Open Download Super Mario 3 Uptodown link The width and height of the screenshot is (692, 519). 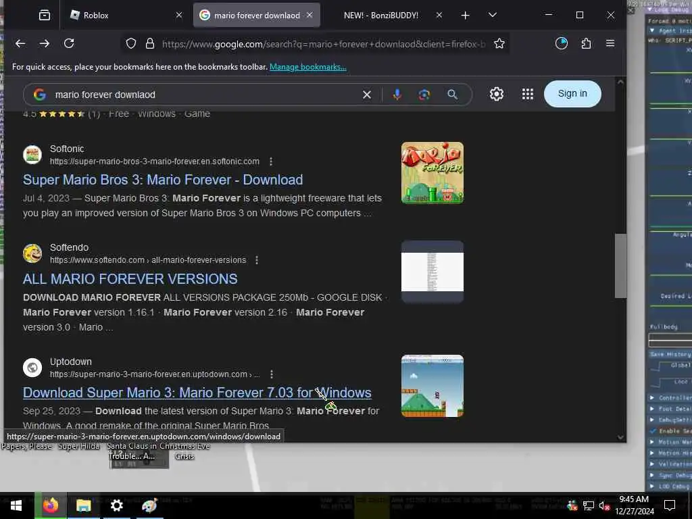tap(197, 393)
